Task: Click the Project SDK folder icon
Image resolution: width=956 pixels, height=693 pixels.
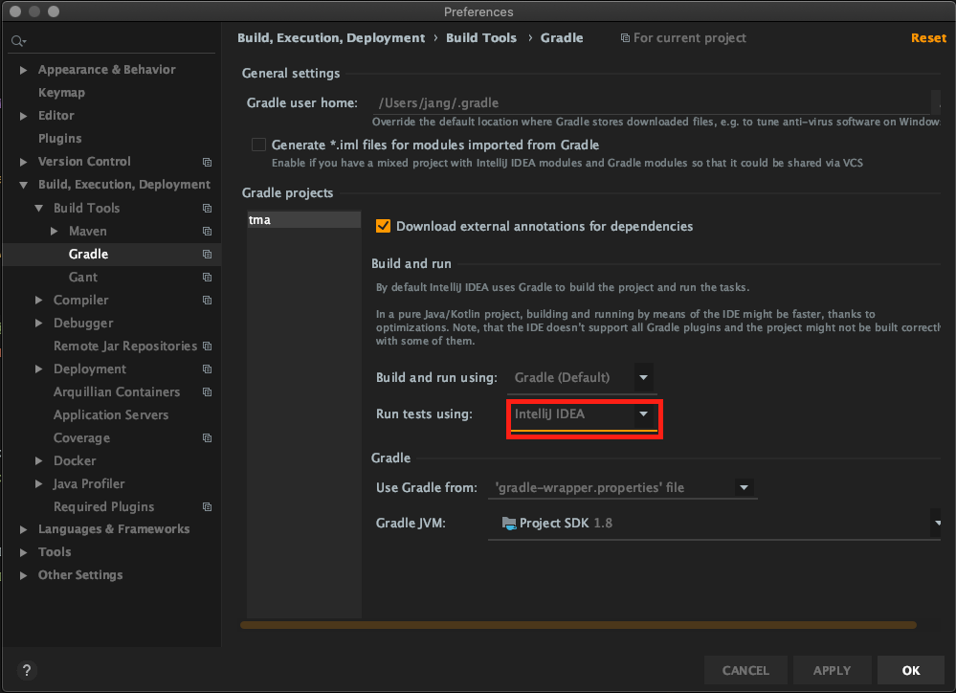Action: click(x=508, y=523)
